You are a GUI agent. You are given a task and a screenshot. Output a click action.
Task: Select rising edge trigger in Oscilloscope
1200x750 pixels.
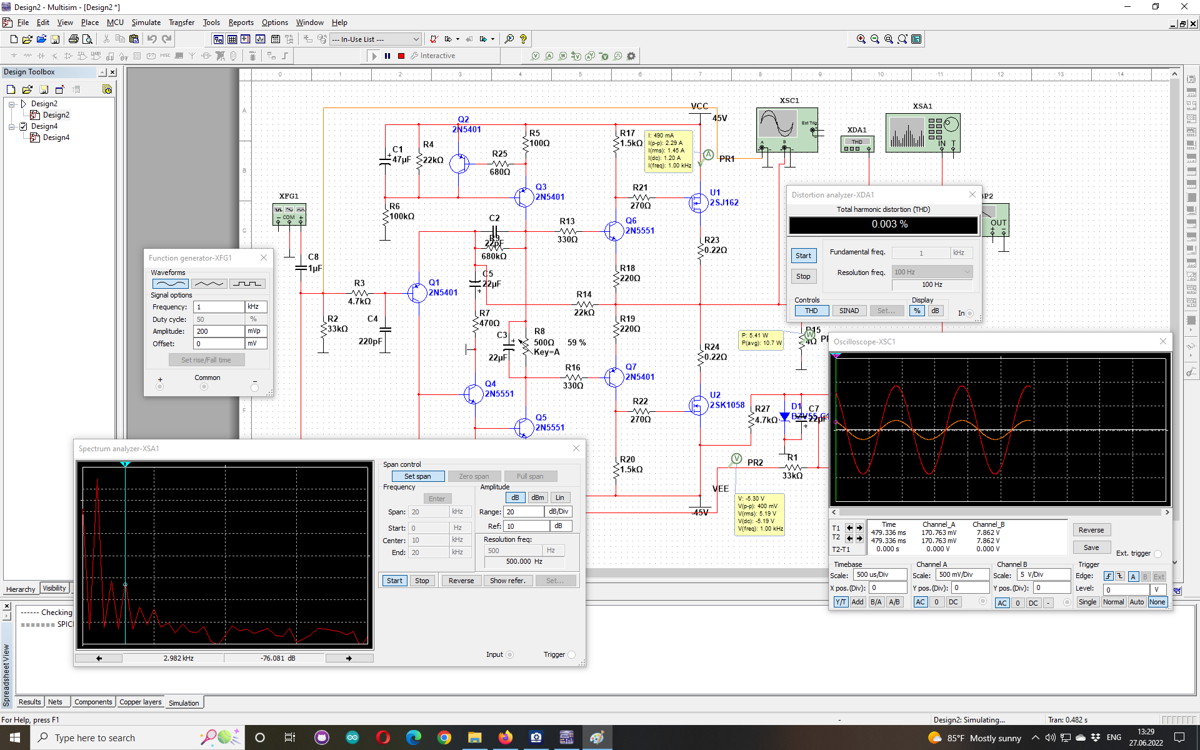pyautogui.click(x=1109, y=576)
